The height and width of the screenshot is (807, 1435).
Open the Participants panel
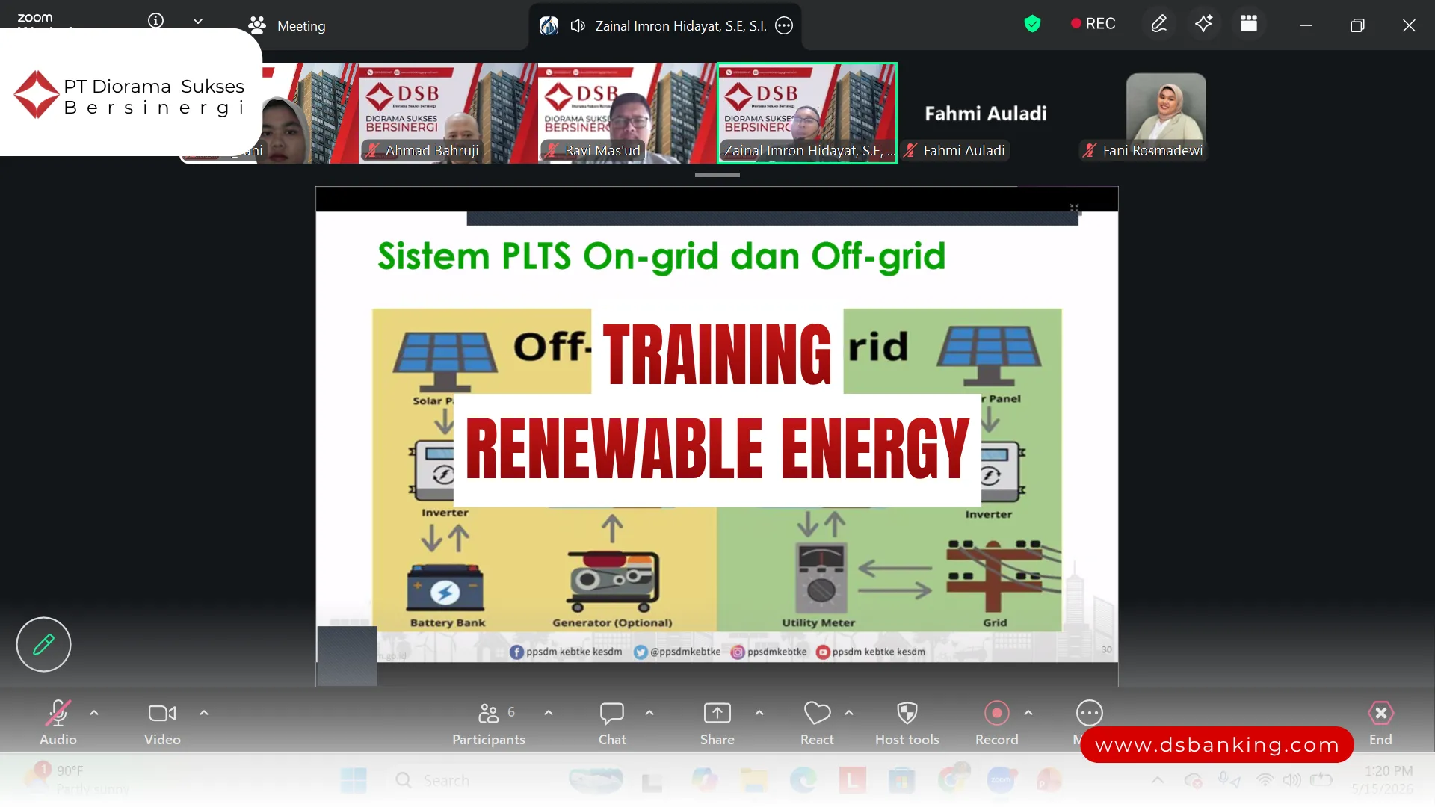click(489, 723)
